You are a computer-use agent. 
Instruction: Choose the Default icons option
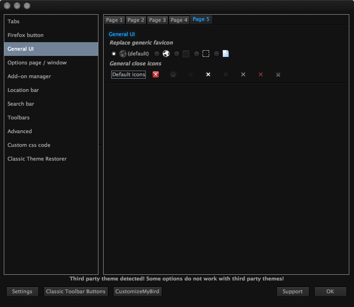[128, 74]
